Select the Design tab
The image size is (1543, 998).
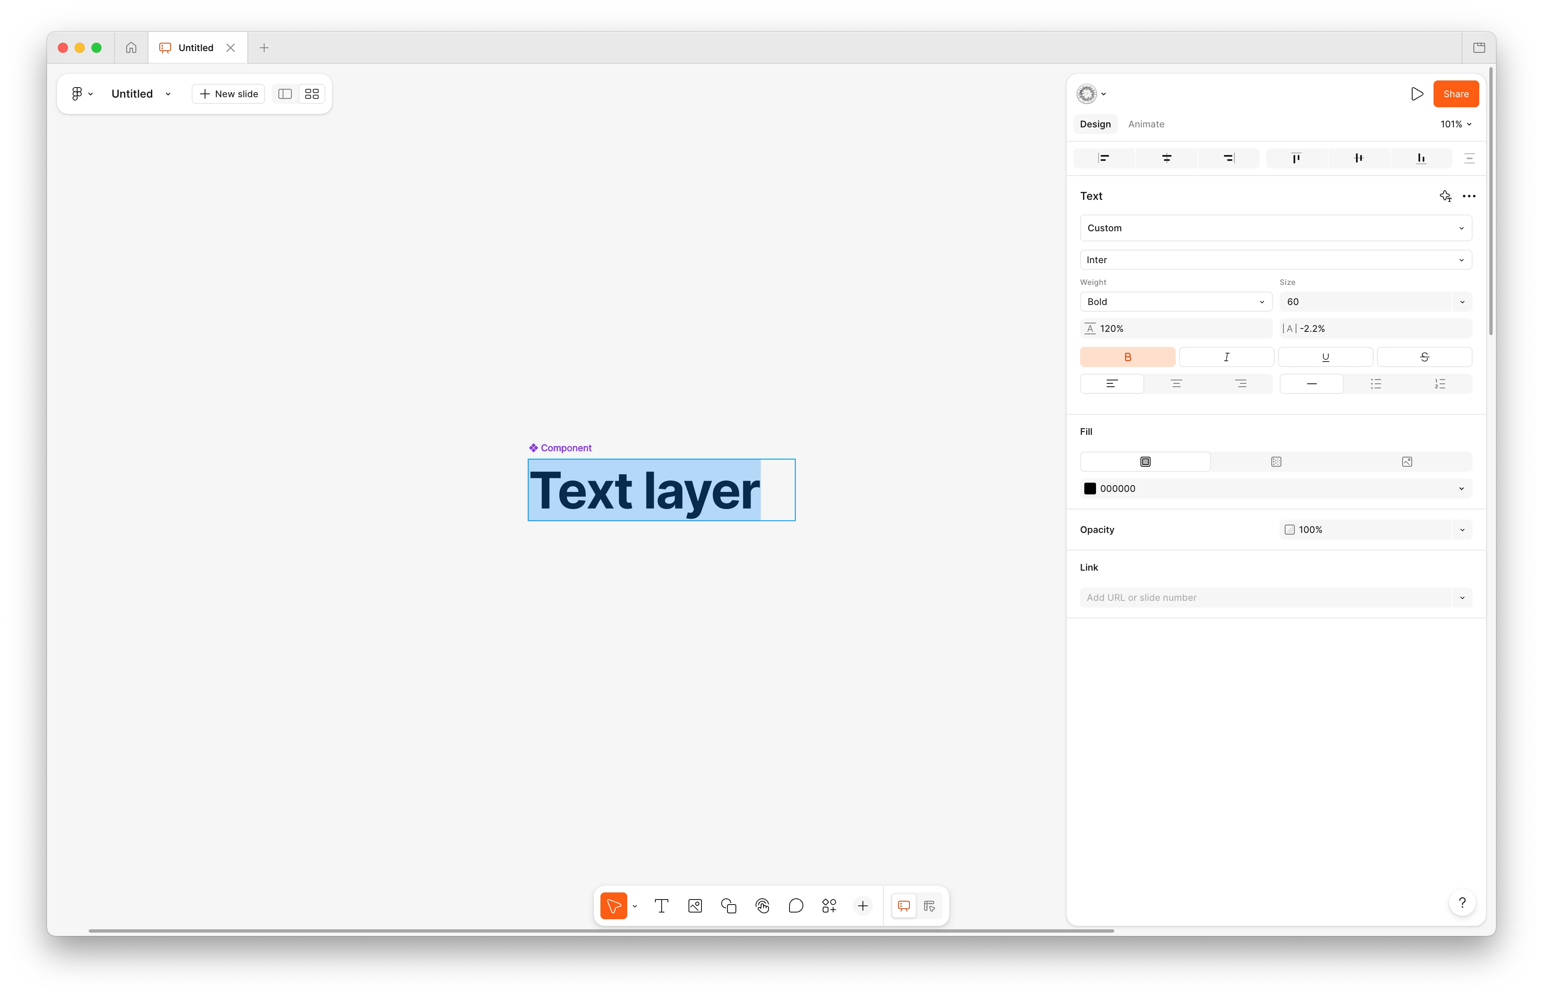[1095, 124]
